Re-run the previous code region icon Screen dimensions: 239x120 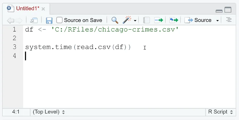coord(174,20)
